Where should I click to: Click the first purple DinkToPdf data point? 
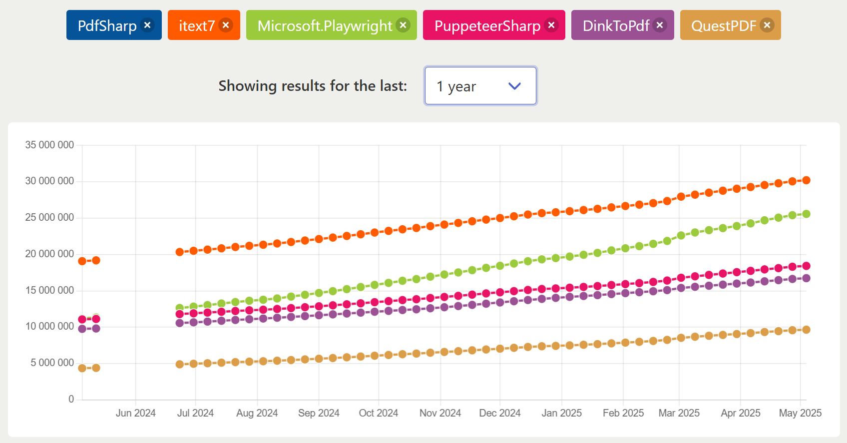82,329
